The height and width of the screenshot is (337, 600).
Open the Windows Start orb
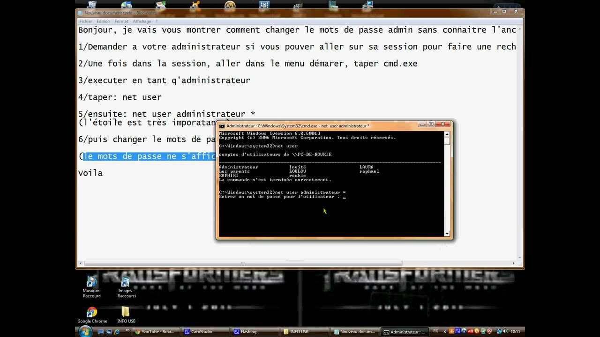click(x=85, y=331)
